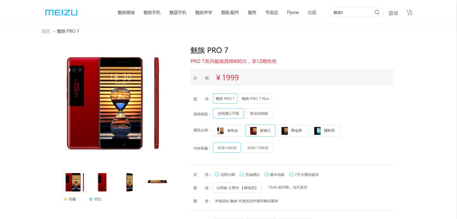View the red phone back thumbnail
457x219 pixels.
(102, 182)
